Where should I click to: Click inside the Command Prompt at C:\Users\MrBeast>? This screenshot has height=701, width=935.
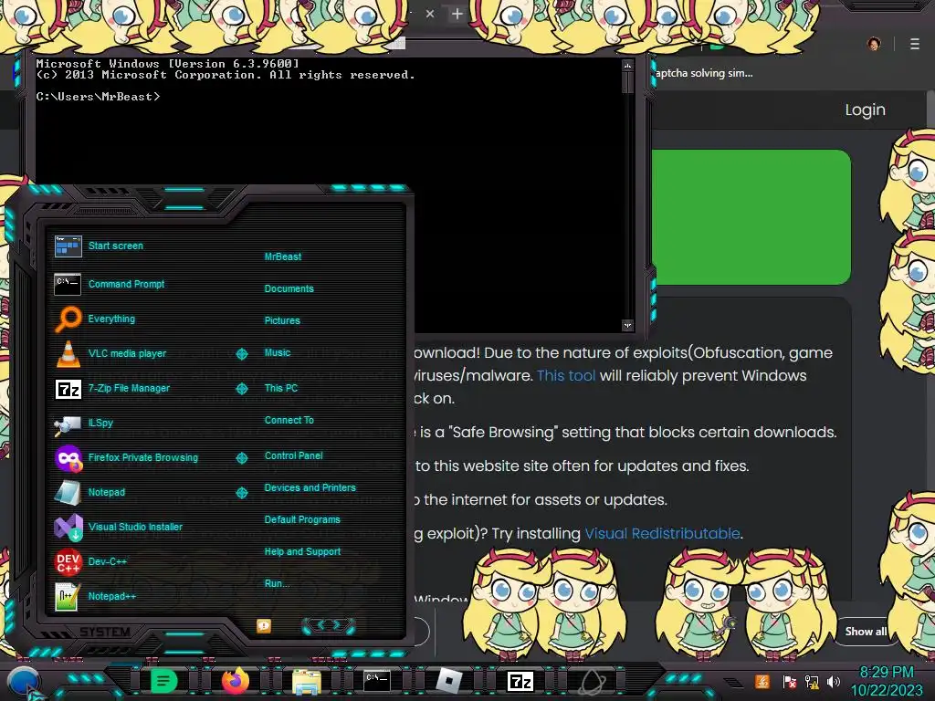99,97
